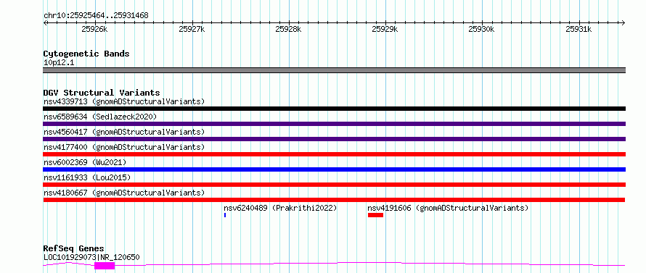This screenshot has width=646, height=273.
Task: Click the nsv4339713 (gnomADStructuralVariants) label
Action: pos(124,101)
